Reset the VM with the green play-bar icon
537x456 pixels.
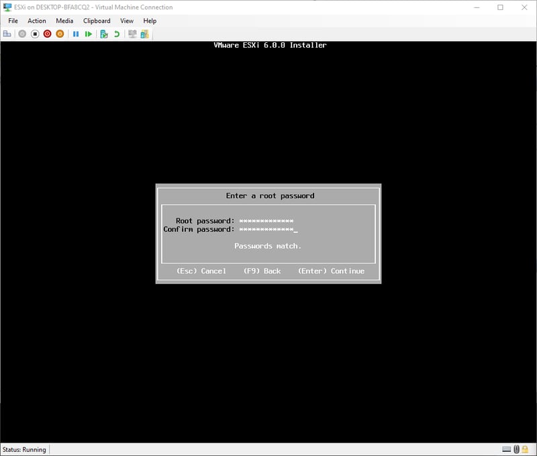tap(89, 34)
